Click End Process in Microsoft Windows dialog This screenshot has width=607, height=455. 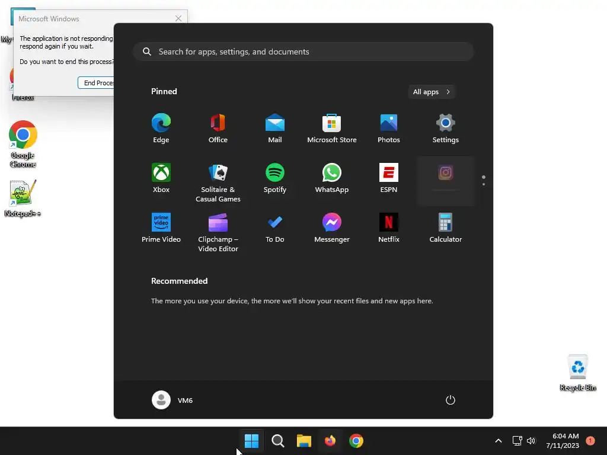click(x=96, y=83)
